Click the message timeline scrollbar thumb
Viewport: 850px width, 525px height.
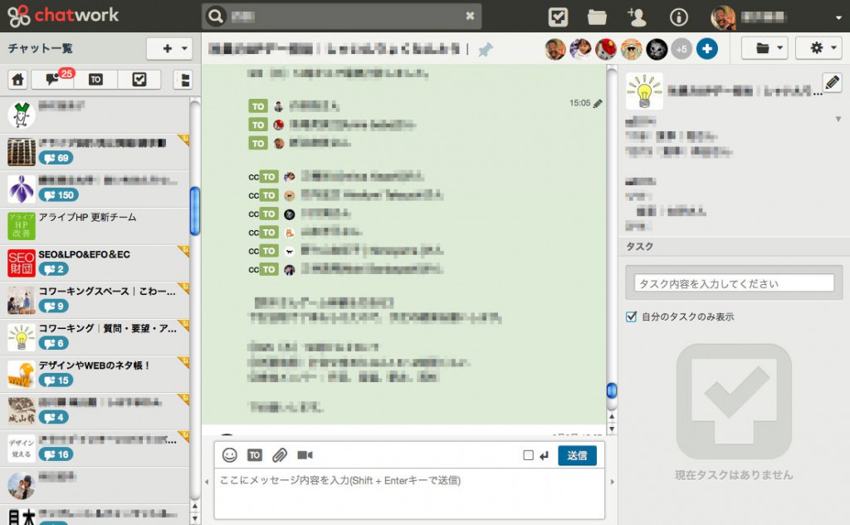pyautogui.click(x=612, y=390)
